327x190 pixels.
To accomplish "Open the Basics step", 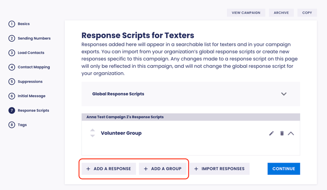I will point(23,24).
